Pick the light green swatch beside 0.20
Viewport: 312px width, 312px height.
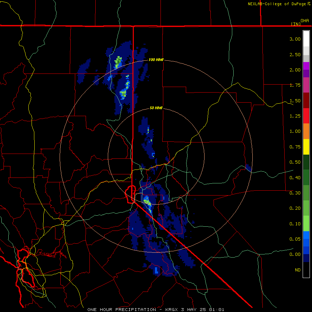tap(306, 208)
